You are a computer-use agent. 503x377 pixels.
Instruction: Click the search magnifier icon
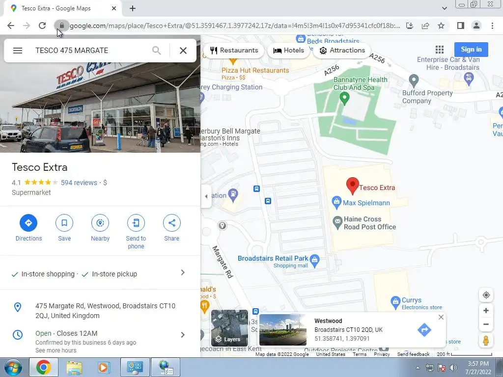(x=157, y=51)
